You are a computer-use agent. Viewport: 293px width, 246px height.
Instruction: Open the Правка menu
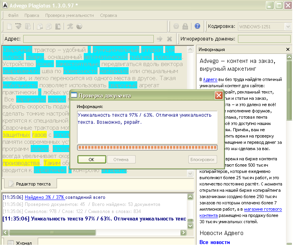(x=32, y=15)
